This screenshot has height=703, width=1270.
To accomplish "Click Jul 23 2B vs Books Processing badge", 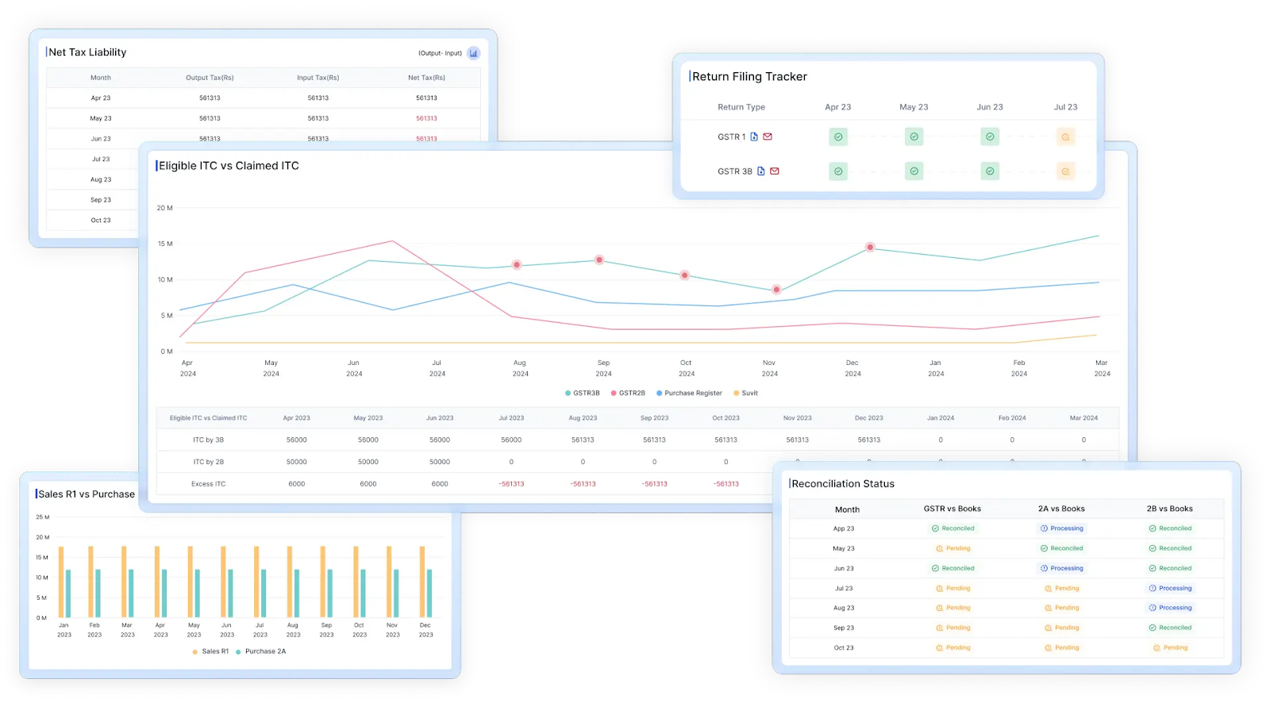I will pos(1170,588).
